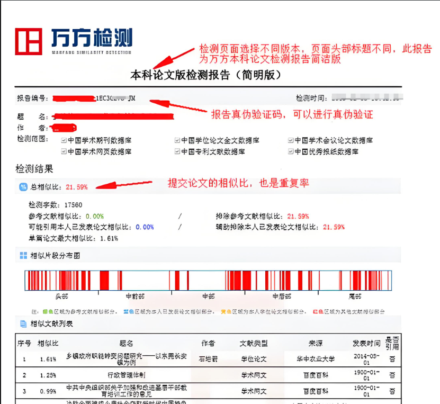
Task: Toggle 中国专利文献数据库 checkbox
Action: click(x=177, y=151)
